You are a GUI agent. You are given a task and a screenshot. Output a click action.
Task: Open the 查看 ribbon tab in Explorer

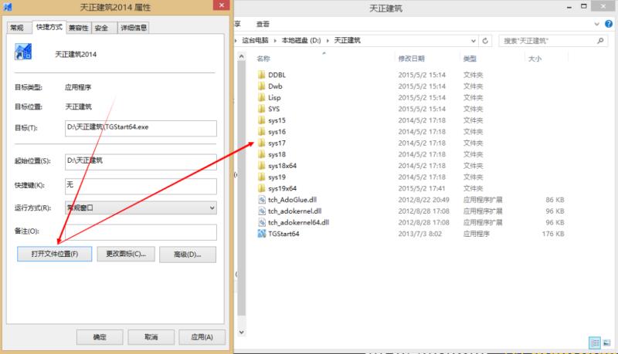pyautogui.click(x=263, y=24)
